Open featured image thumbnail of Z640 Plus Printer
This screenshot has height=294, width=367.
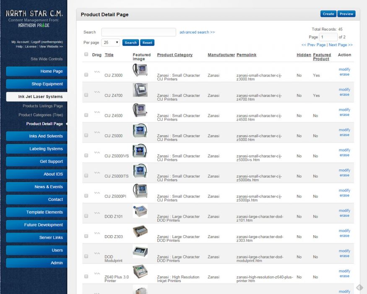[140, 271]
